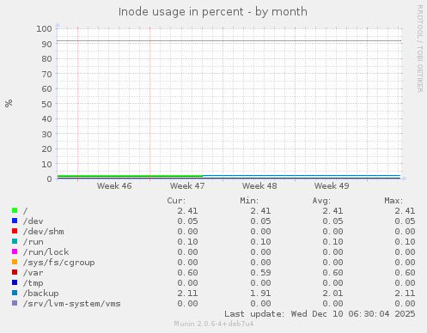Click the 'Week 49' axis label
The image size is (427, 333).
[x=332, y=186]
